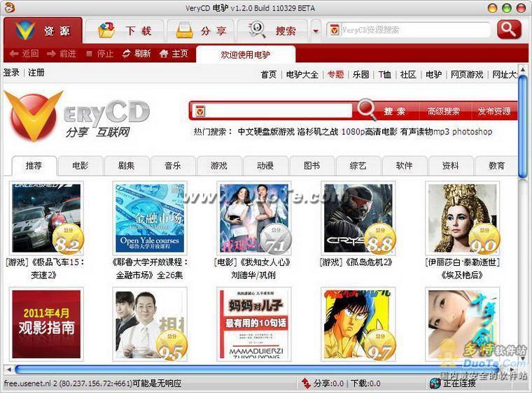The height and width of the screenshot is (393, 532).
Task: Click the 正在连接 connection status icon
Action: (435, 383)
